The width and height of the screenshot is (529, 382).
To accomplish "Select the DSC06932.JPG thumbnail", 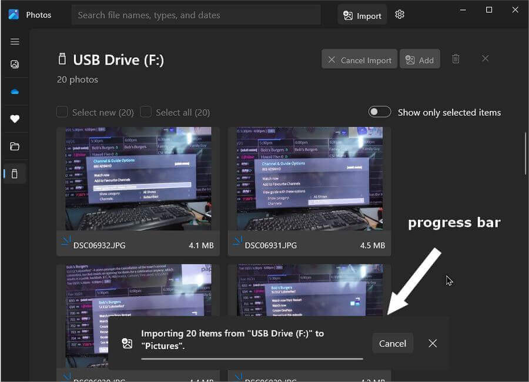I will (138, 179).
